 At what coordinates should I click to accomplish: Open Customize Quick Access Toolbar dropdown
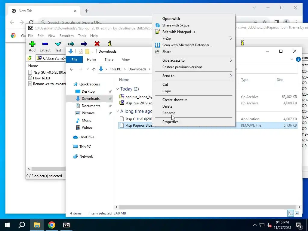point(93,52)
